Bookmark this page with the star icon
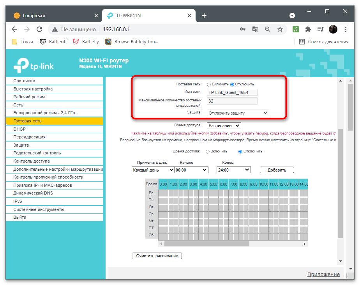 click(x=280, y=29)
